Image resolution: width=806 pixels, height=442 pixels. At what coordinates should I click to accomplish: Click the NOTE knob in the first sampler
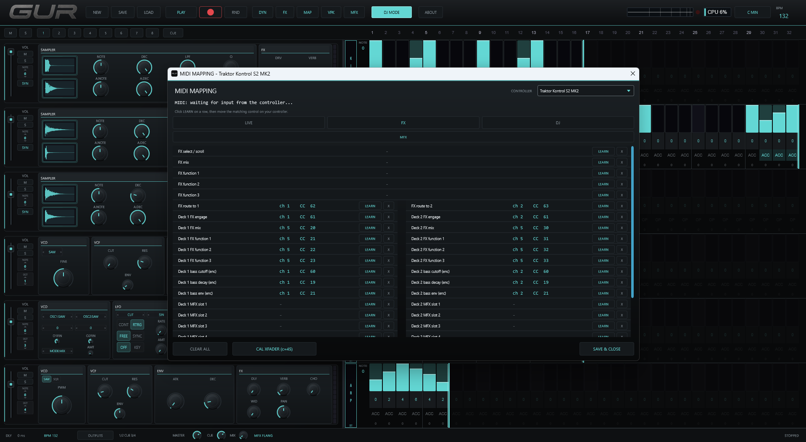[101, 67]
